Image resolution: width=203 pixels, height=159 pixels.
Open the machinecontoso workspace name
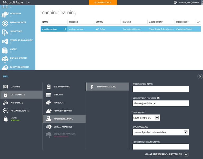pos(50,29)
